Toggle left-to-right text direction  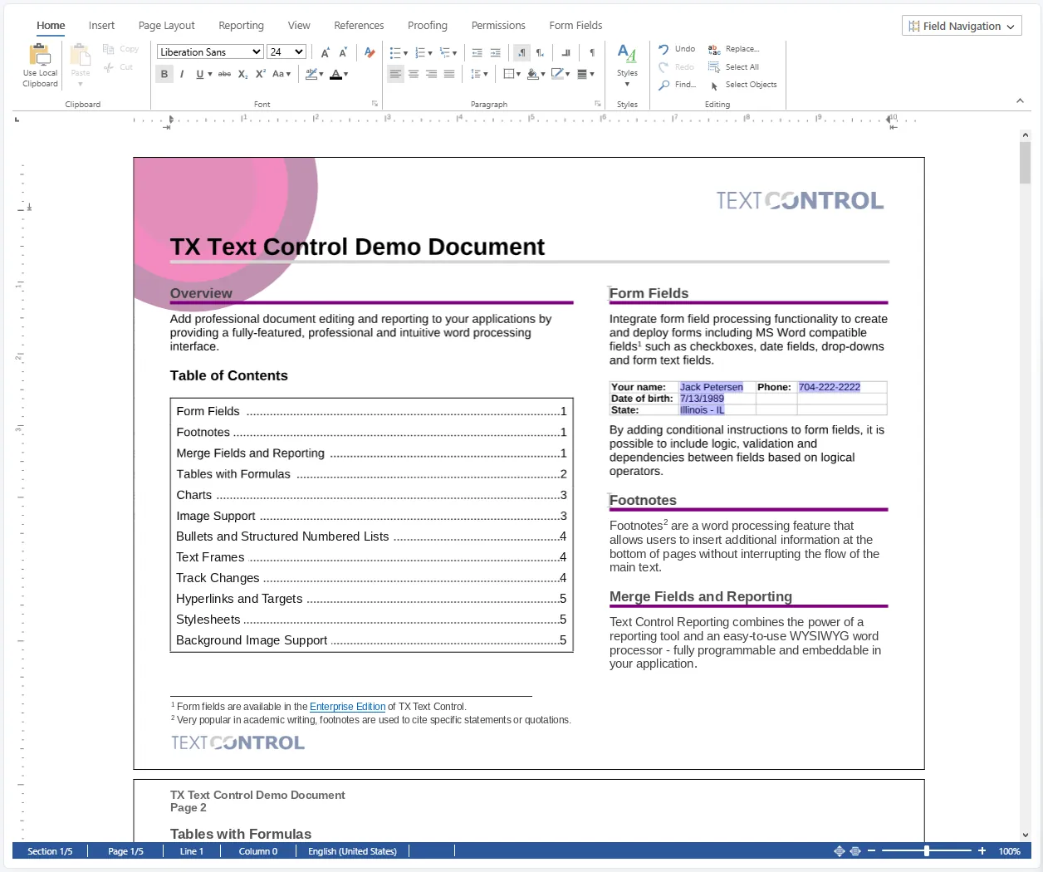click(x=521, y=52)
